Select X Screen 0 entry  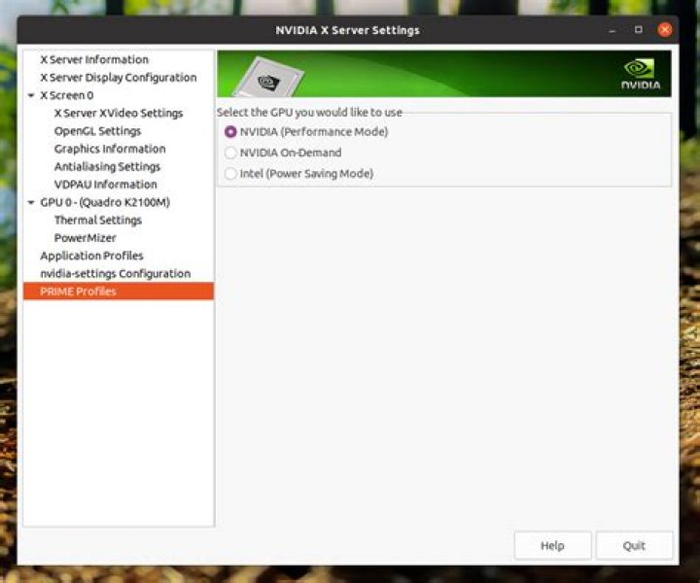click(x=67, y=95)
